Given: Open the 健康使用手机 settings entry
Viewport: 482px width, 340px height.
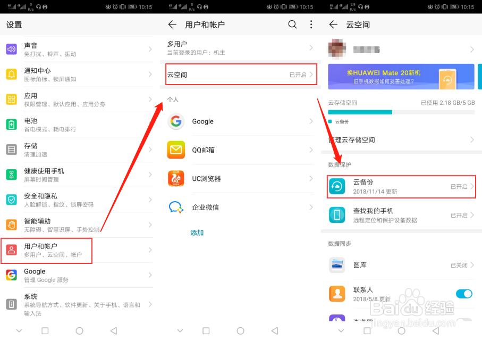Looking at the screenshot, I should click(77, 175).
